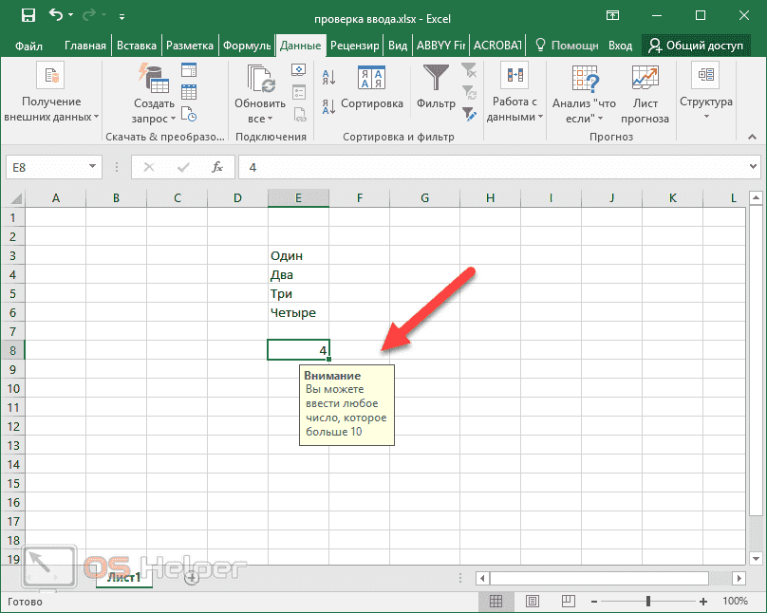
Task: Click the Save icon in the quick access toolbar
Action: coord(28,15)
